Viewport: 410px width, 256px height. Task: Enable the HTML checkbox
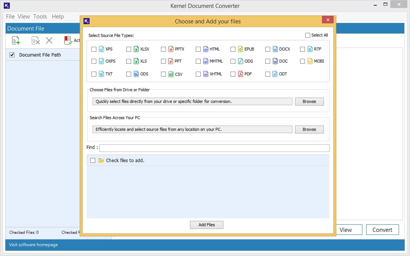198,49
